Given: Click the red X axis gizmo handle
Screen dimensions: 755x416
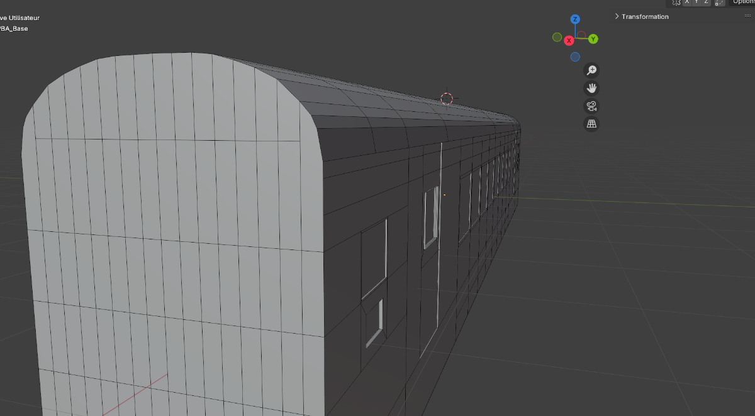Looking at the screenshot, I should [x=569, y=40].
